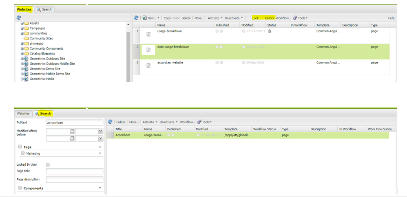407x197 pixels.
Task: Tick the Components checkbox
Action: tap(20, 188)
